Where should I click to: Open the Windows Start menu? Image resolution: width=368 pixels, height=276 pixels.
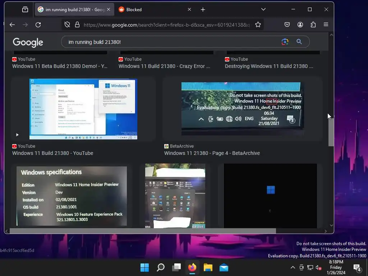144,267
